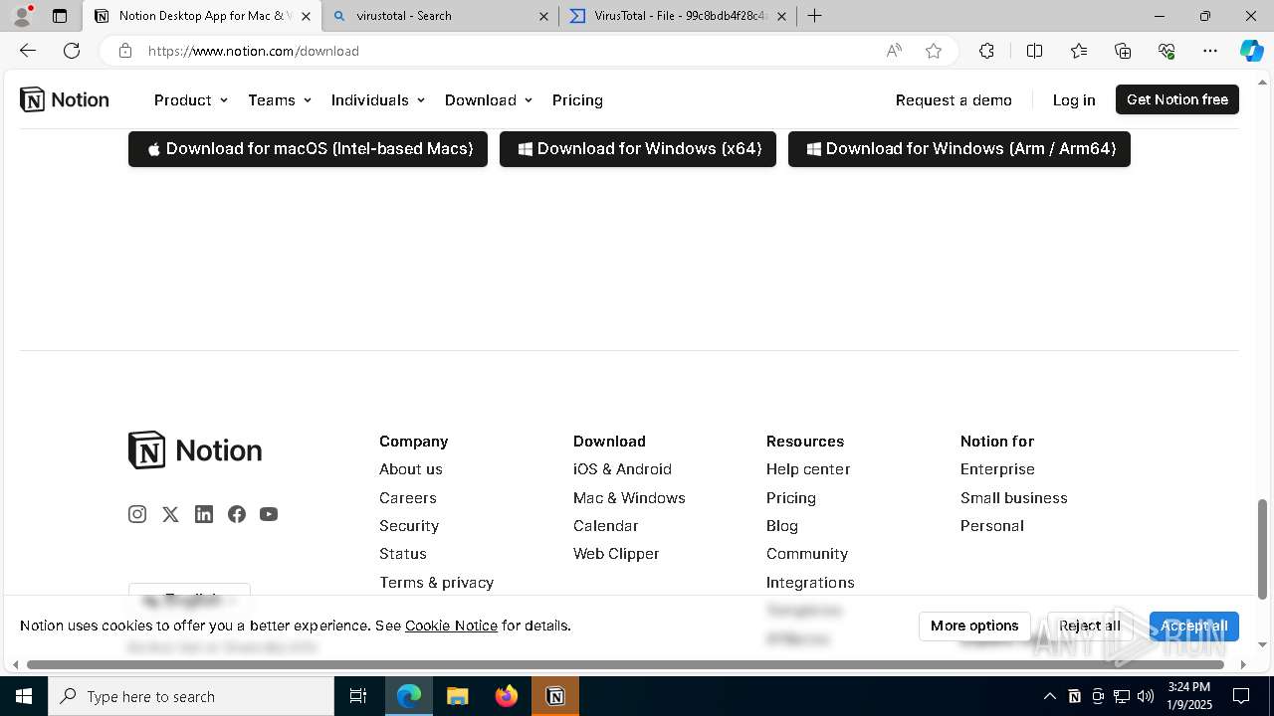Click the large Notion footer logo
1274x716 pixels.
coord(195,450)
